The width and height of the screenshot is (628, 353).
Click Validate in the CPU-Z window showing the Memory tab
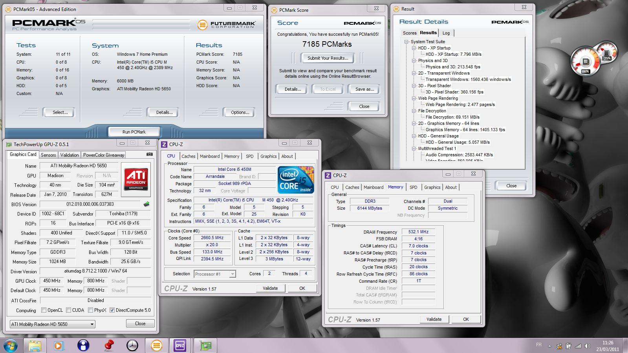[x=434, y=319]
